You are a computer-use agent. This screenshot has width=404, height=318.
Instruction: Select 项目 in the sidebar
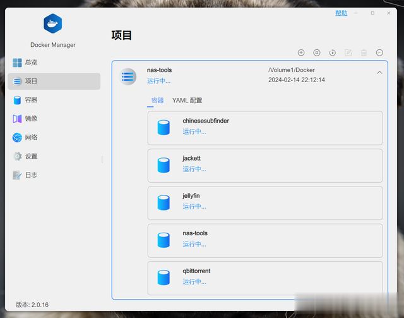[54, 82]
